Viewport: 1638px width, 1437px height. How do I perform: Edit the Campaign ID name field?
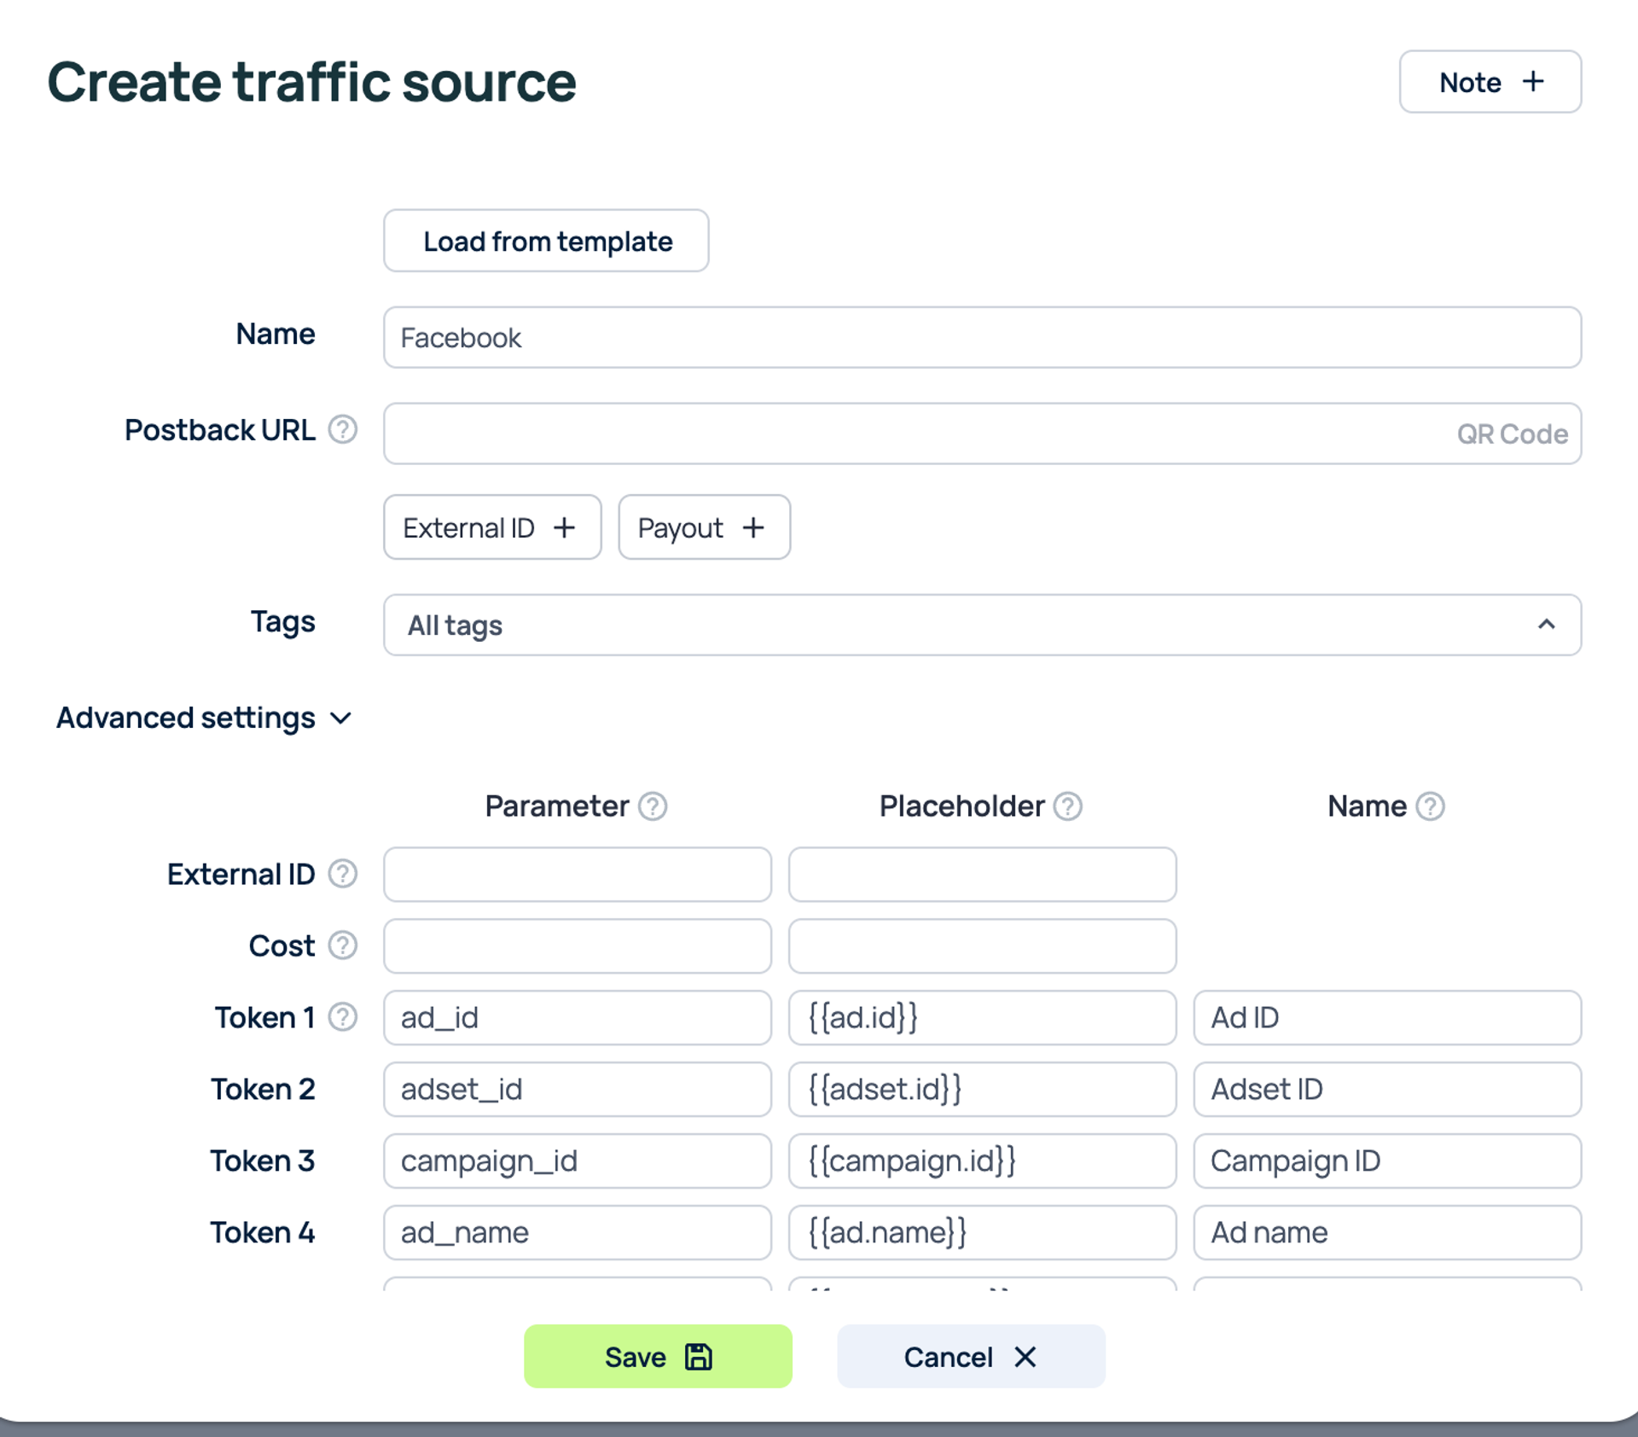[x=1387, y=1161]
